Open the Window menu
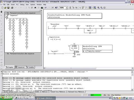 click(x=39, y=4)
